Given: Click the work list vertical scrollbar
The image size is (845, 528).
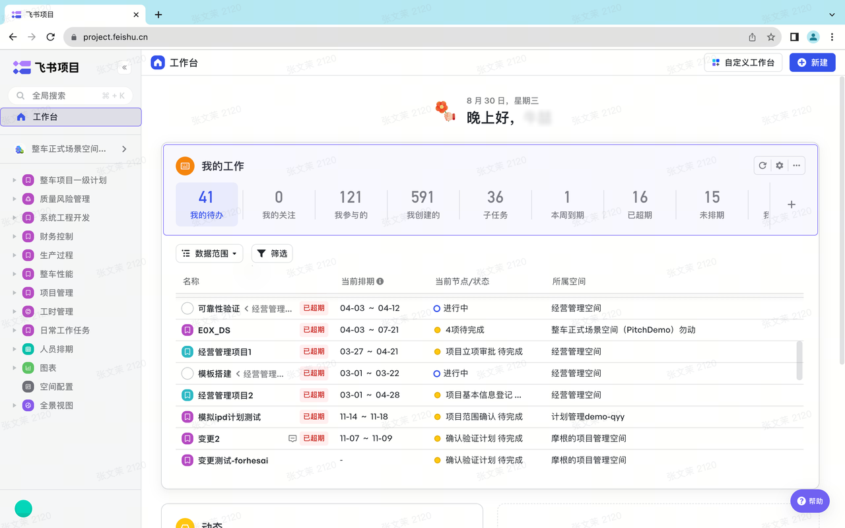Looking at the screenshot, I should 800,360.
